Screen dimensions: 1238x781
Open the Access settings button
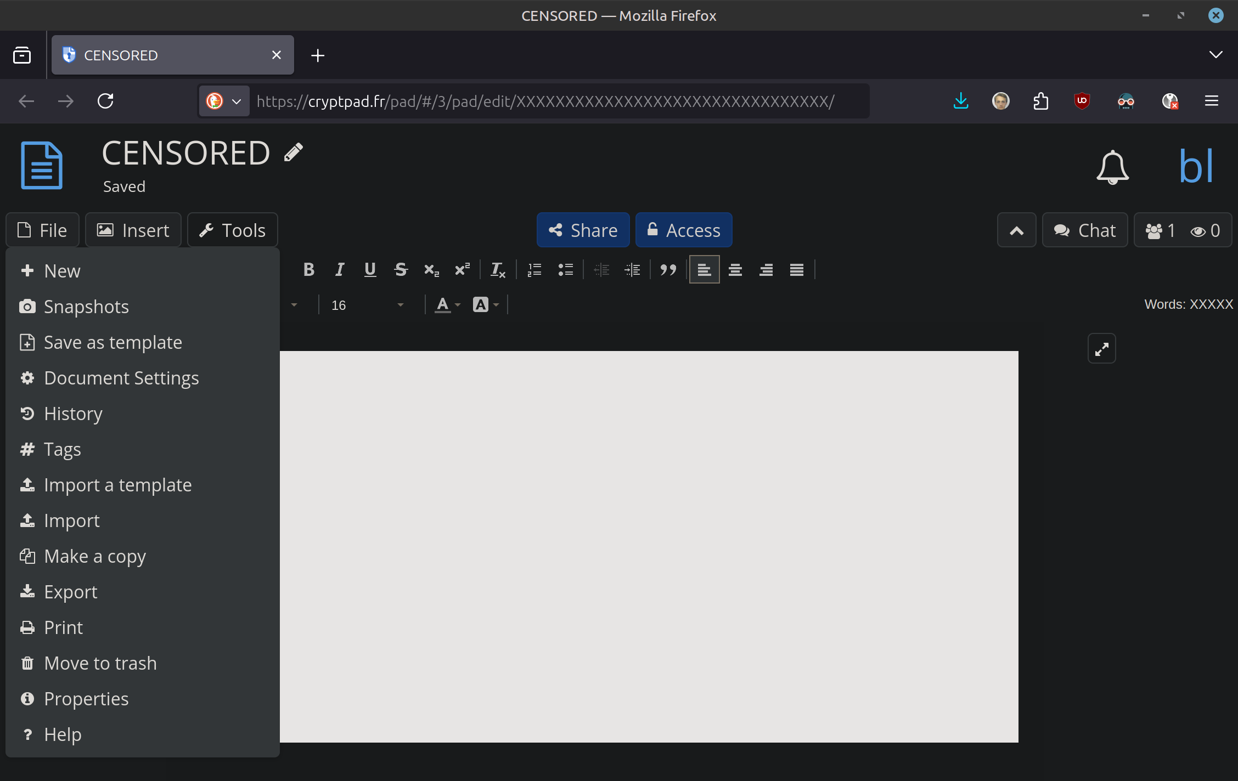[x=683, y=230]
